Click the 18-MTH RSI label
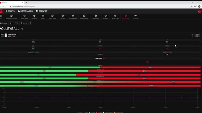 coord(99,58)
